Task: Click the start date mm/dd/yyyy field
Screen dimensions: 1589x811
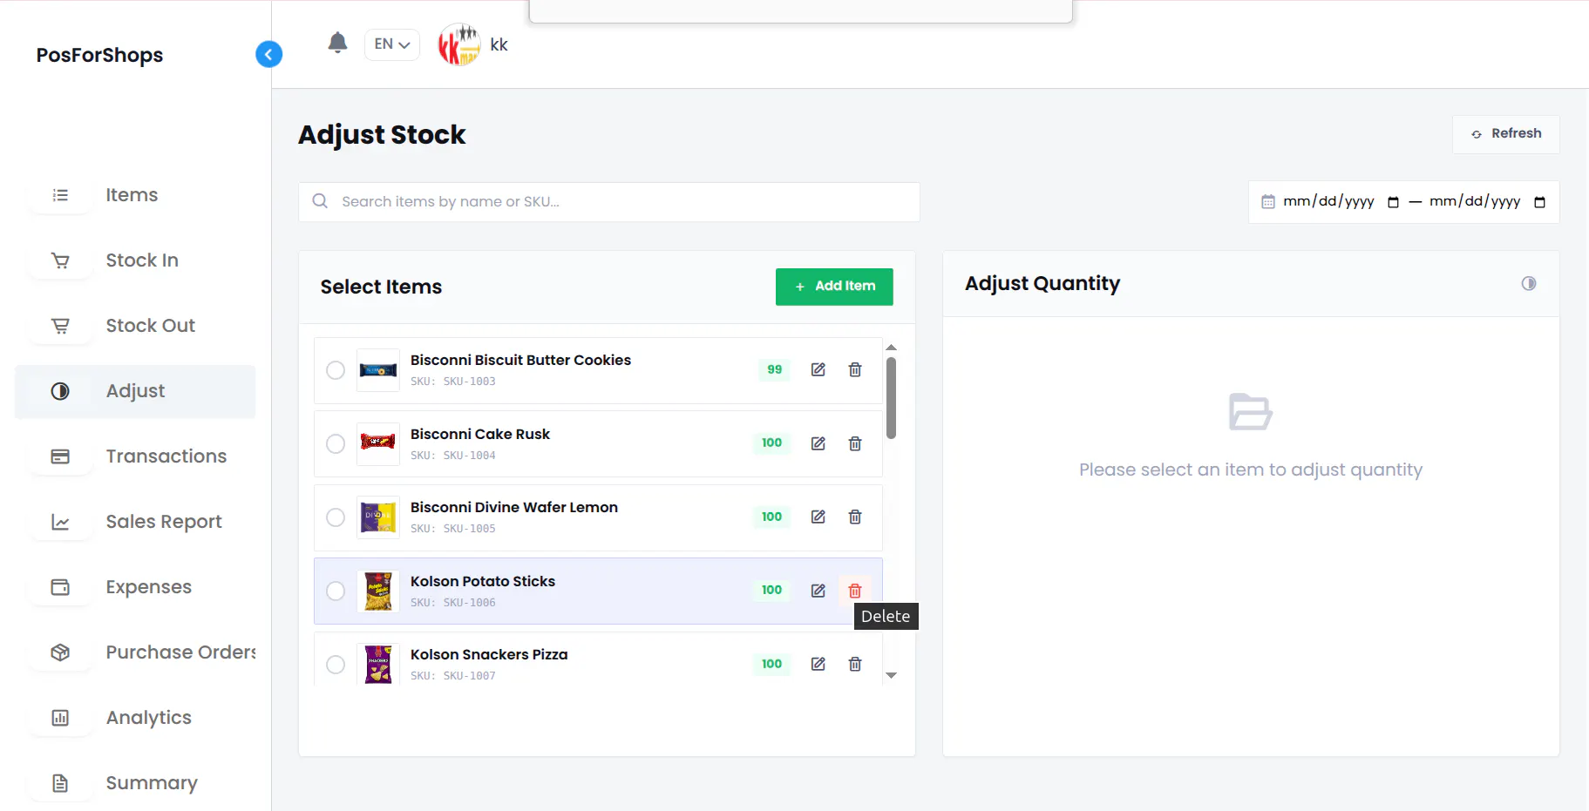Action: 1328,202
